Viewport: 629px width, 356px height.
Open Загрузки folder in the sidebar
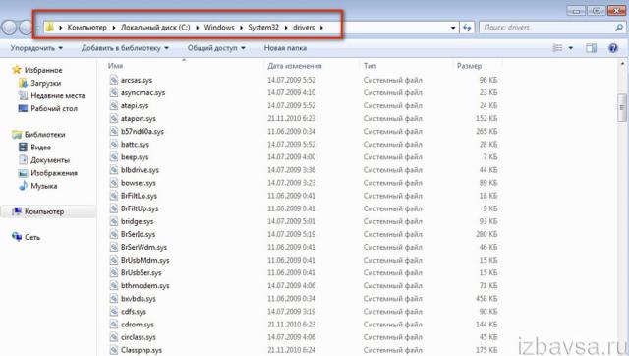(45, 83)
